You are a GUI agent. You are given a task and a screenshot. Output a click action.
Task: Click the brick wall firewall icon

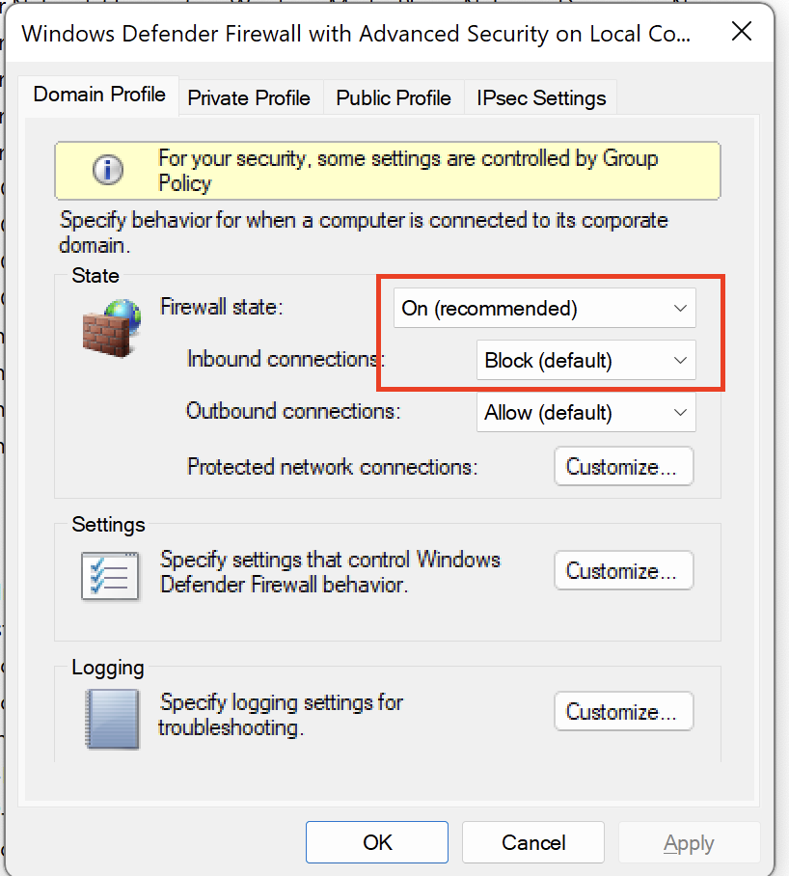coord(112,328)
